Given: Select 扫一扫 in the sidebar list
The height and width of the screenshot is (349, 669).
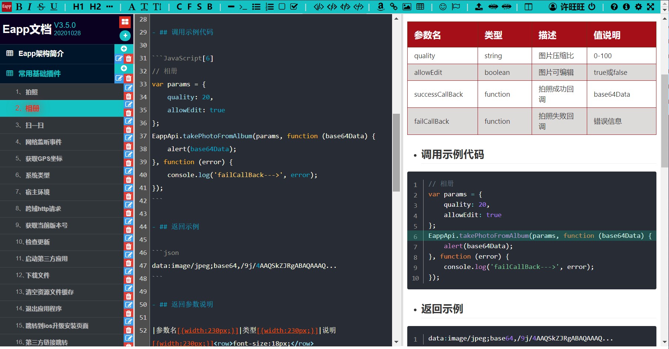Looking at the screenshot, I should (34, 125).
